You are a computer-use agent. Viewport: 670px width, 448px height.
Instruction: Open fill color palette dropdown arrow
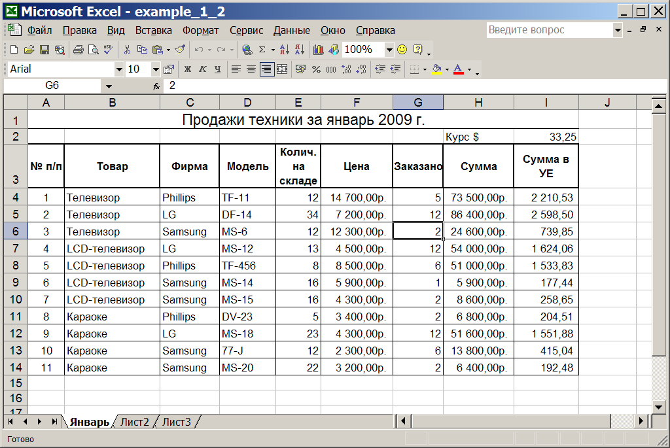pyautogui.click(x=447, y=69)
